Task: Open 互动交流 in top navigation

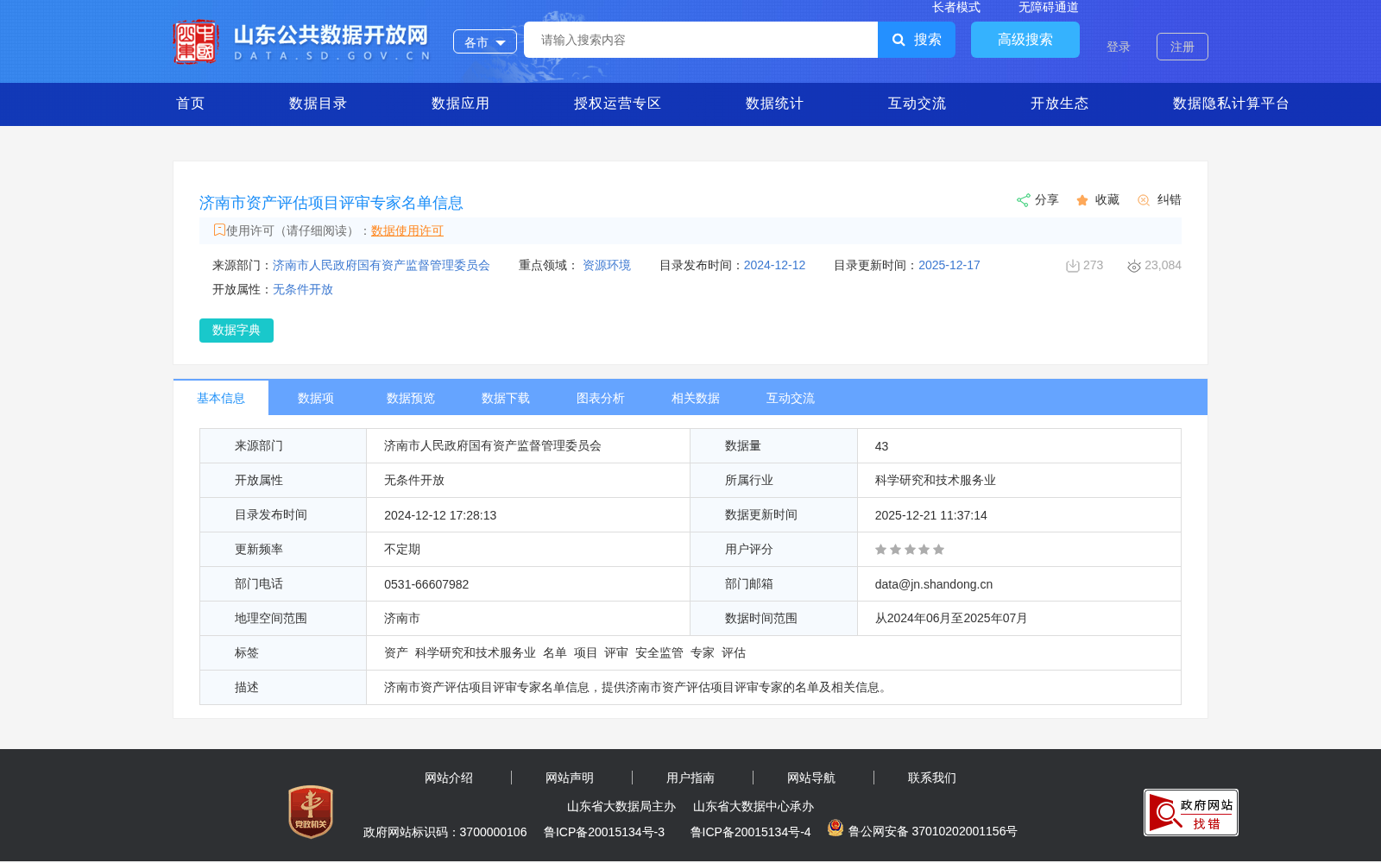Action: [918, 104]
